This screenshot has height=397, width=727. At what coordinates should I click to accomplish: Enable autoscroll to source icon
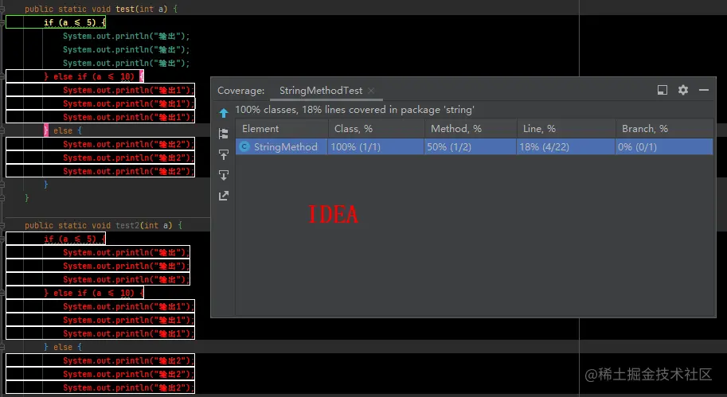[224, 154]
